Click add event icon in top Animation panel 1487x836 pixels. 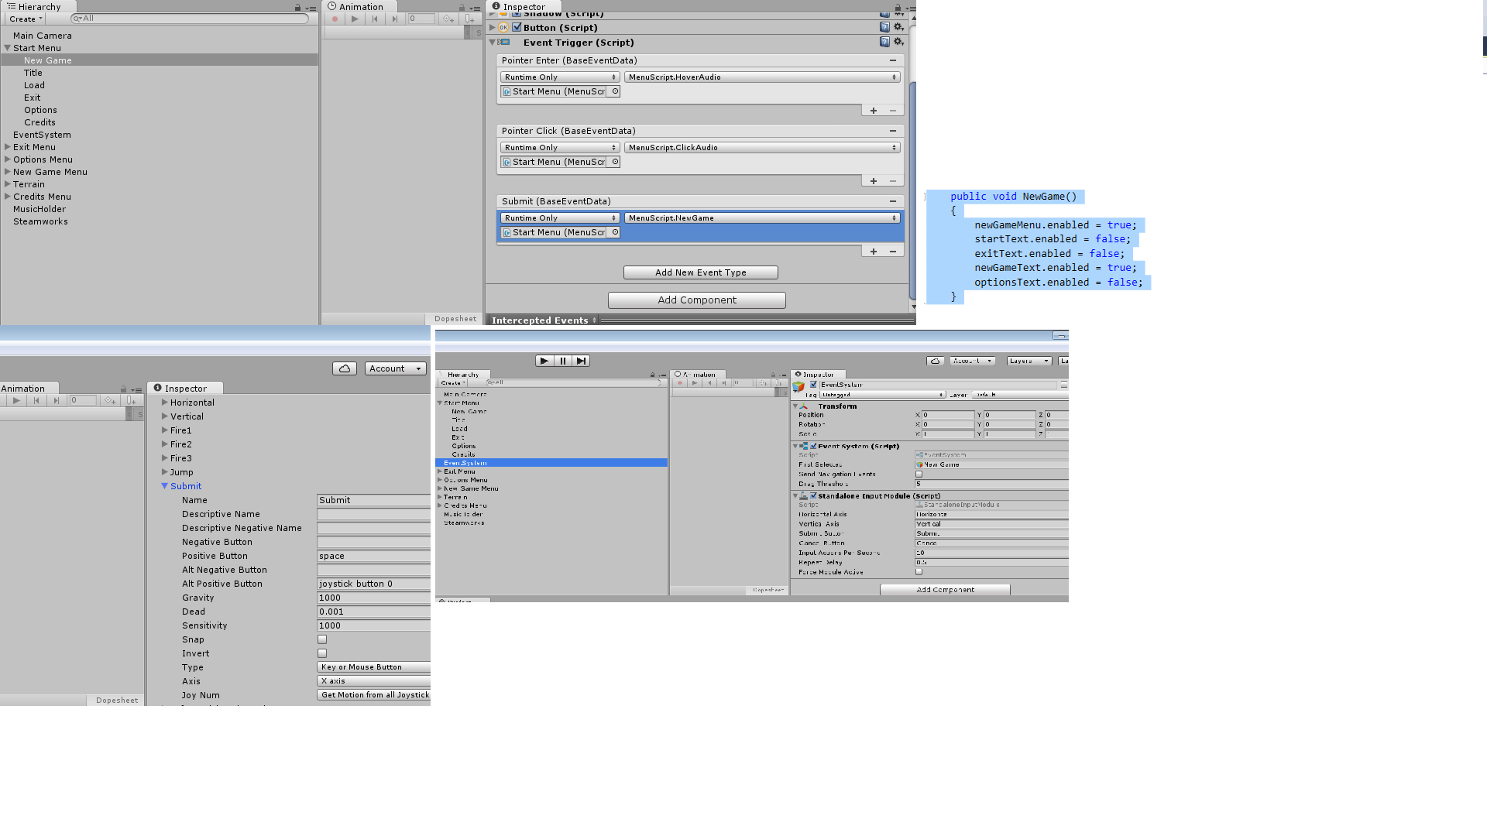[470, 19]
